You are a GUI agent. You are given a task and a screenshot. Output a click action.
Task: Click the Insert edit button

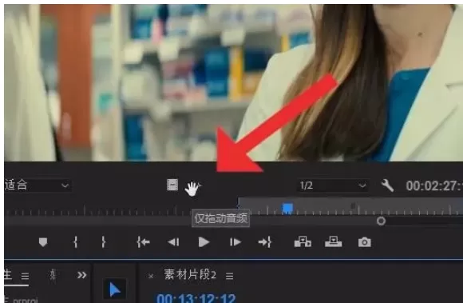(303, 241)
